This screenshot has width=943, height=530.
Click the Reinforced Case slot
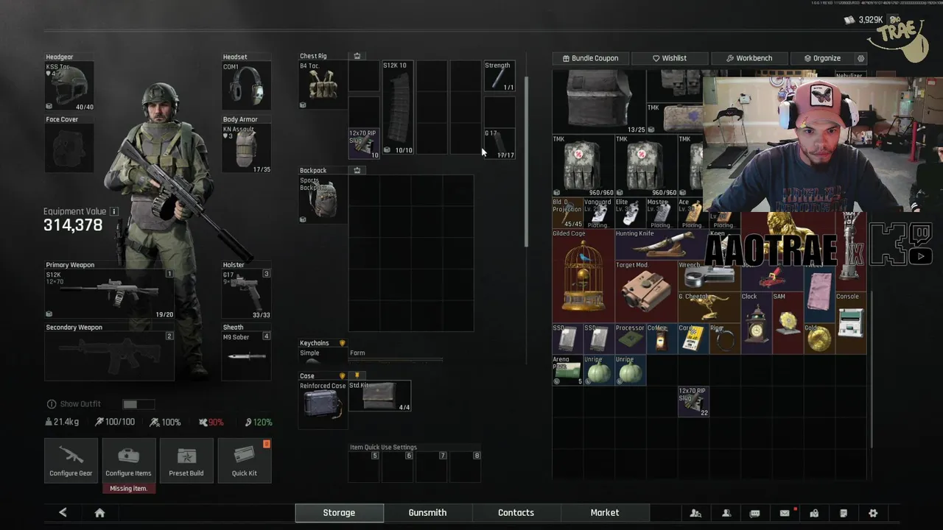coord(323,404)
